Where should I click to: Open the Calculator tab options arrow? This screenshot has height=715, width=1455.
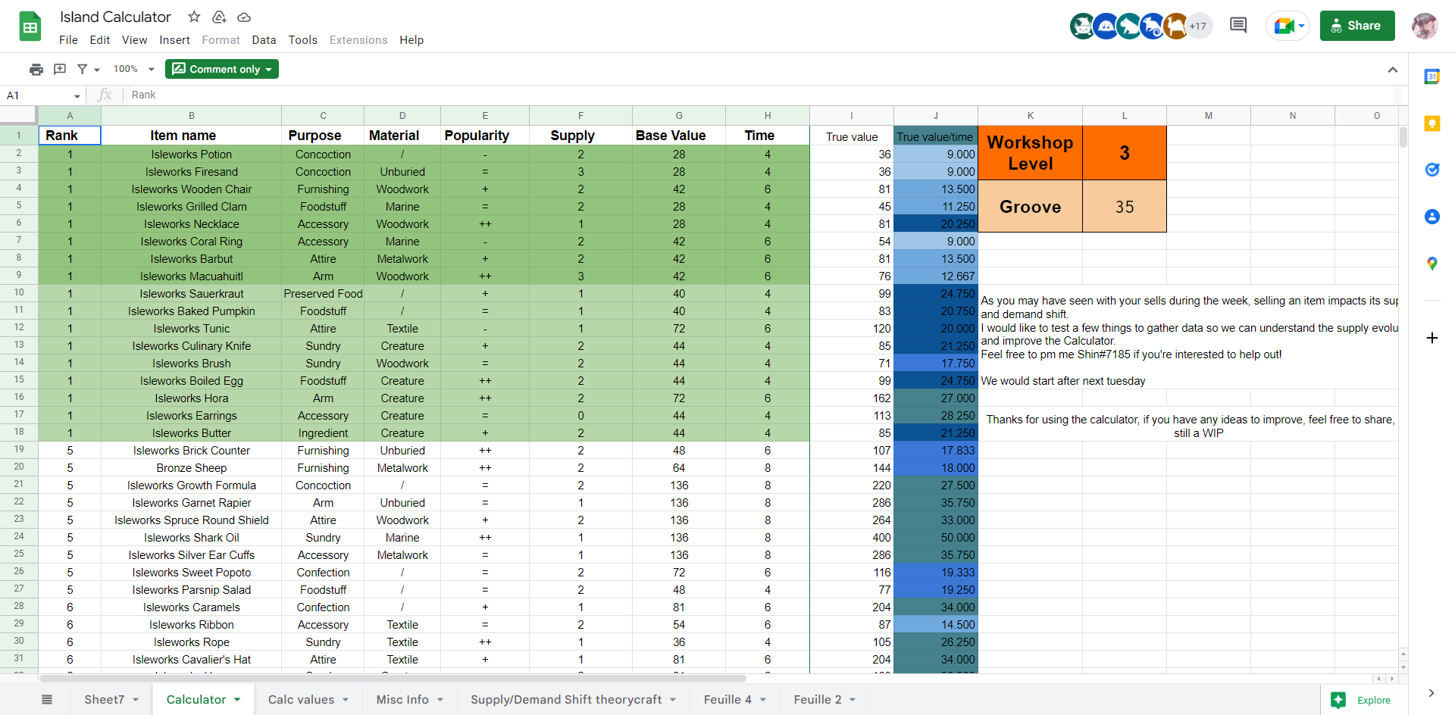pos(237,700)
